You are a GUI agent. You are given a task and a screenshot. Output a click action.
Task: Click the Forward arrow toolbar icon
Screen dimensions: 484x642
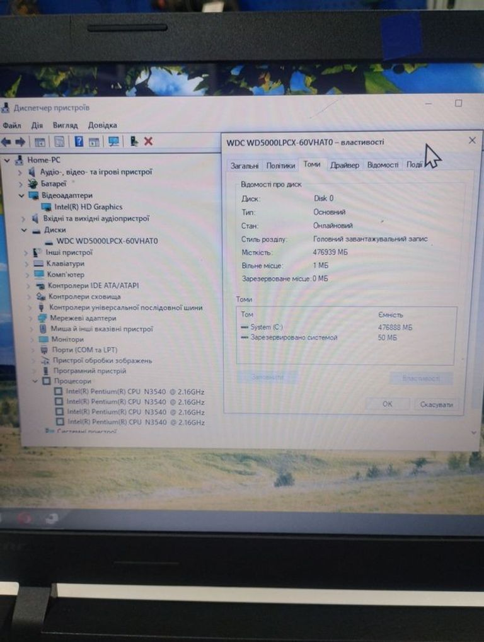point(20,142)
